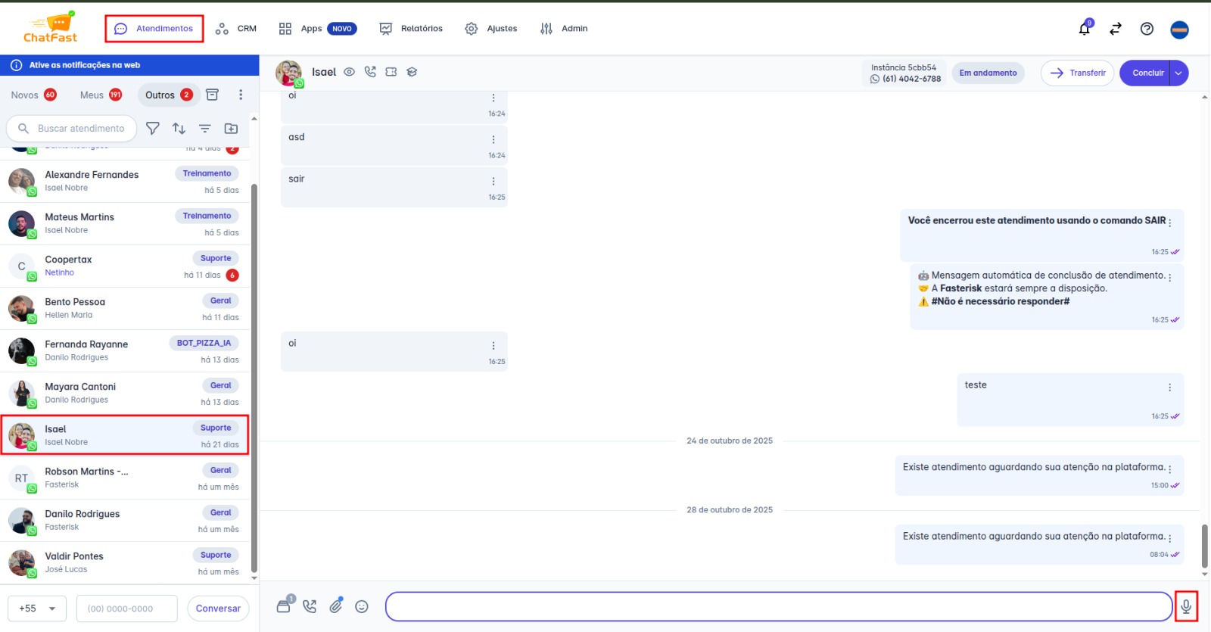Image resolution: width=1211 pixels, height=632 pixels.
Task: Click the paperclip attachment icon
Action: 336,606
